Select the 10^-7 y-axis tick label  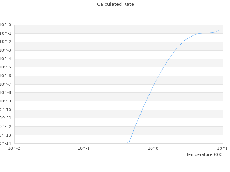pyautogui.click(x=6, y=84)
